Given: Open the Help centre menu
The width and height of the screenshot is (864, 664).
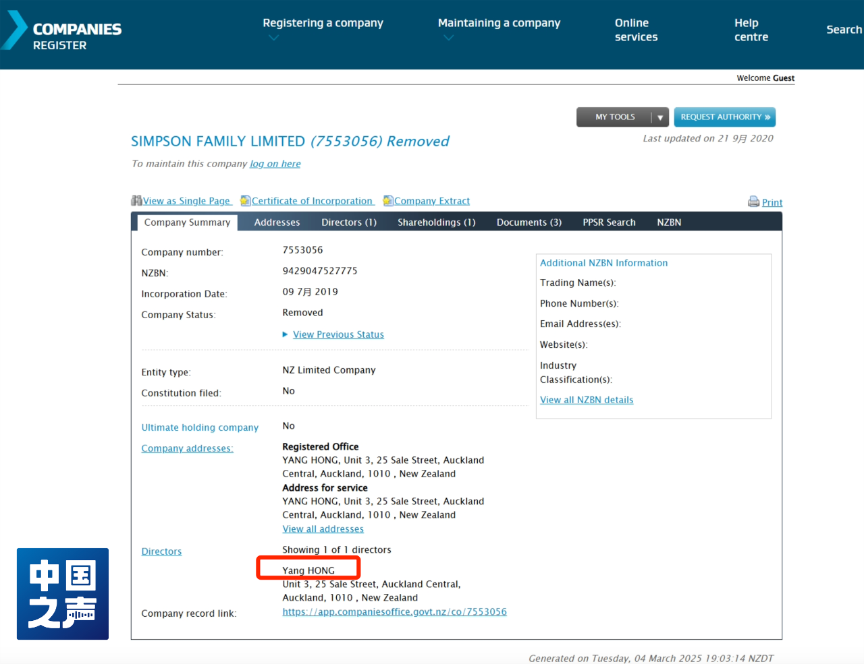Looking at the screenshot, I should pos(751,30).
